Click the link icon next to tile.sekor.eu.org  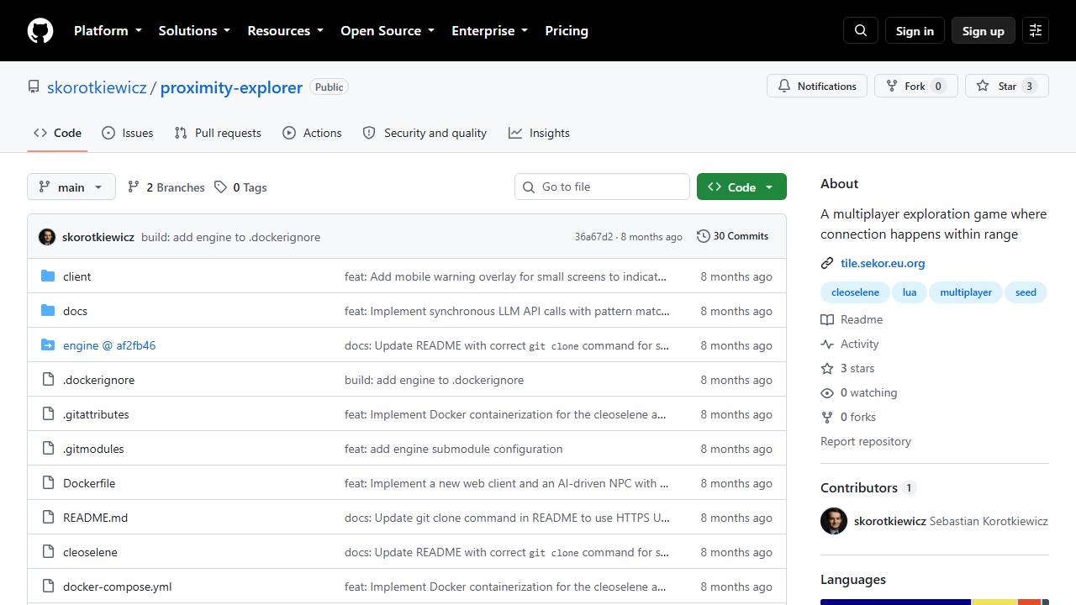(x=827, y=263)
